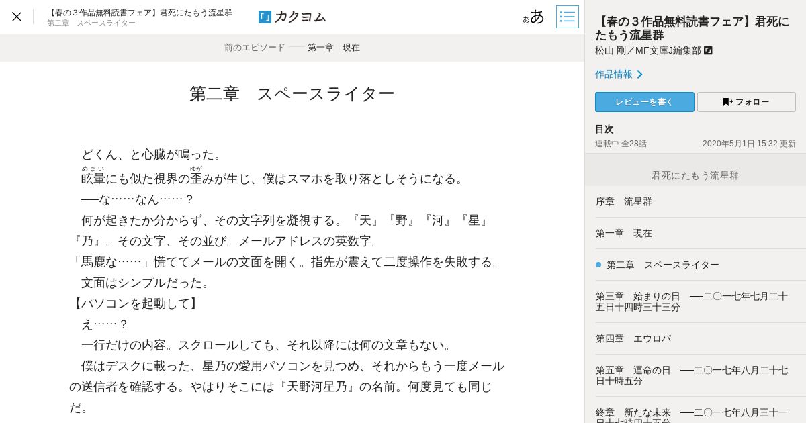The width and height of the screenshot is (806, 423).
Task: Click the line ――な……なん……？
Action: [138, 199]
